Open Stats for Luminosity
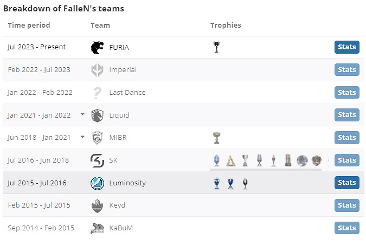 click(346, 183)
